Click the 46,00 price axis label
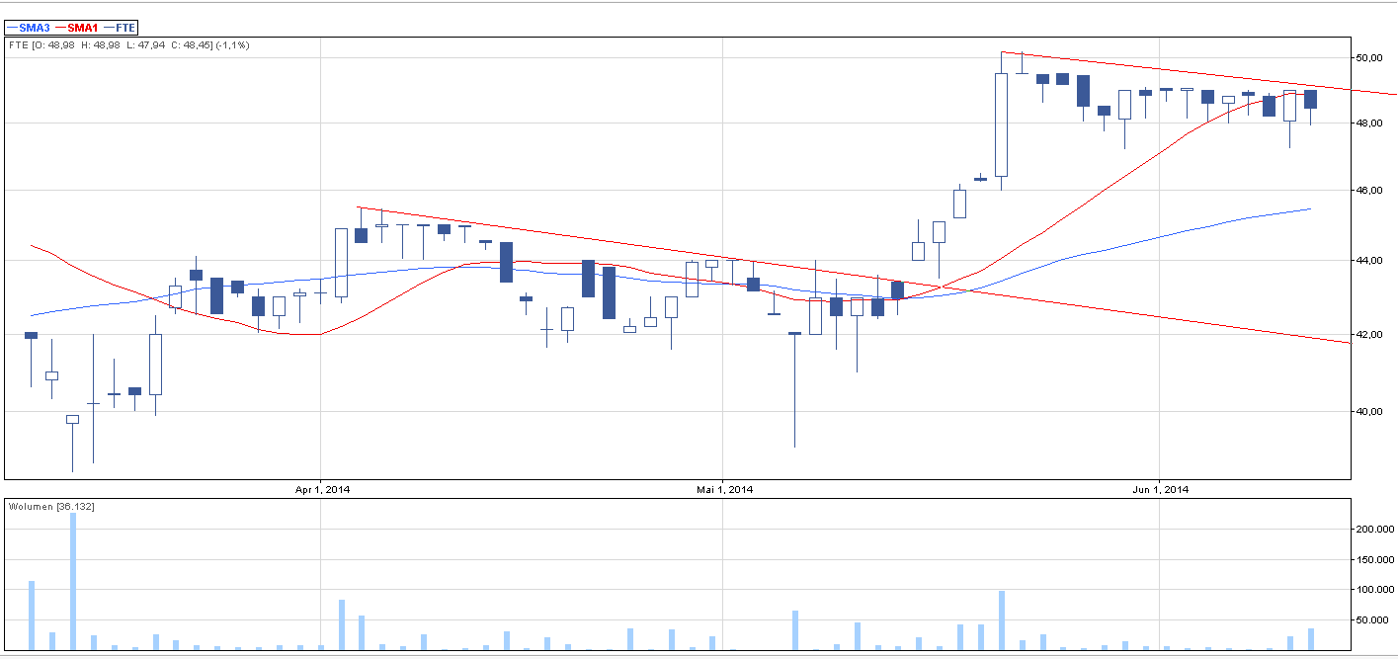The width and height of the screenshot is (1398, 659). click(1367, 189)
